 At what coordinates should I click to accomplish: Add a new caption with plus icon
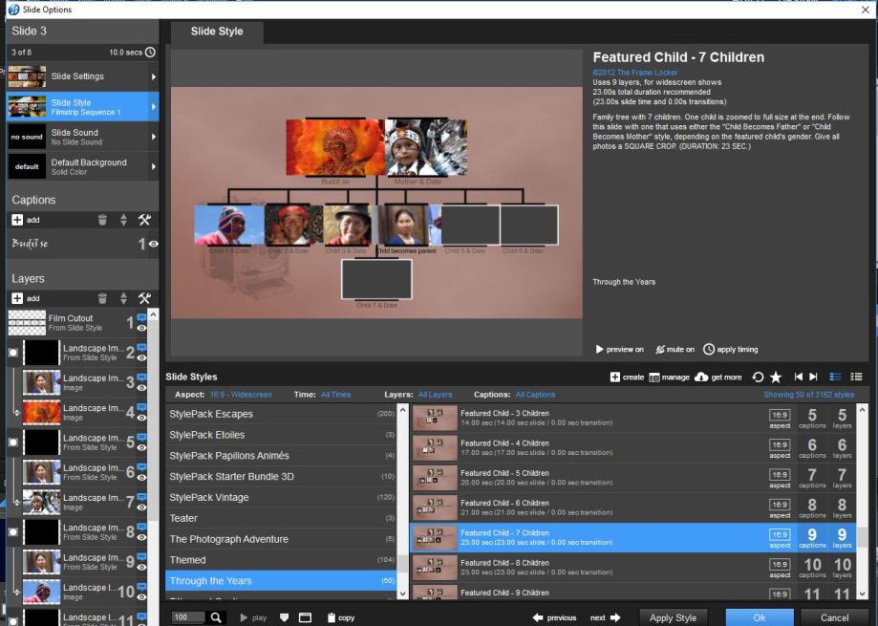[17, 220]
